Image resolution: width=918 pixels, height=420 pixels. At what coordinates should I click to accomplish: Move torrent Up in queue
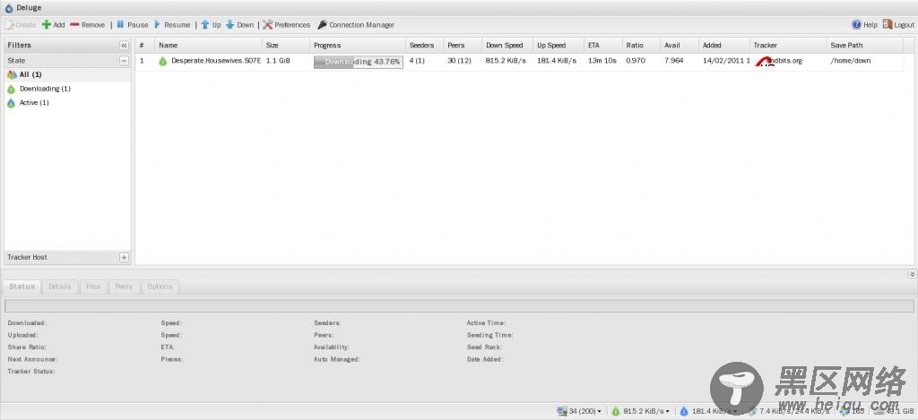(x=211, y=24)
